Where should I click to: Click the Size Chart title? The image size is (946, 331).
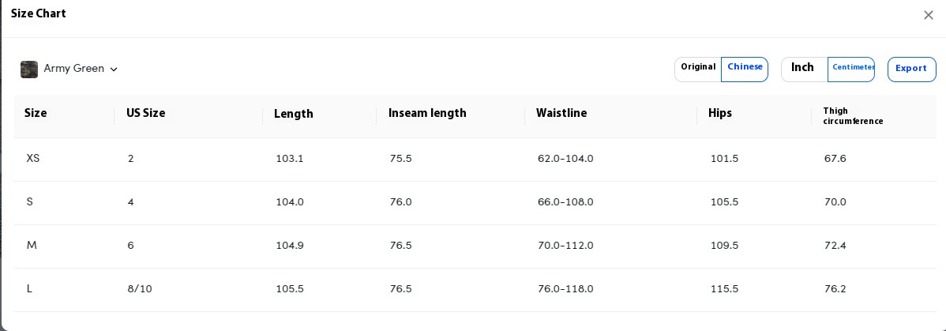[39, 13]
